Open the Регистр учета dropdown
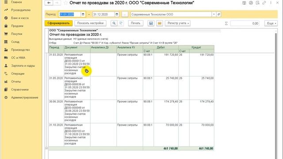This screenshot has width=283, height=159. pos(178,23)
